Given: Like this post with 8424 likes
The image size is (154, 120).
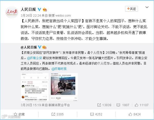Looking at the screenshot, I should [x=135, y=114].
